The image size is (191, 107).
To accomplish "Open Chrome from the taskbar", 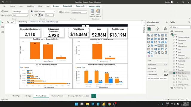I will click(109, 104).
